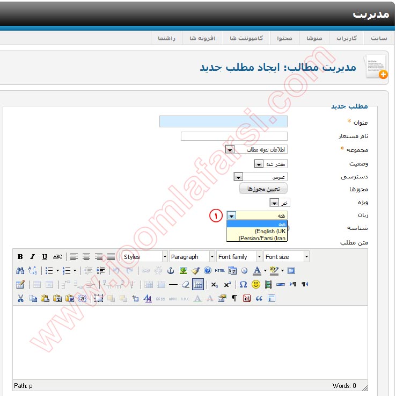Insert a bulleted list
The image size is (396, 396).
(x=49, y=271)
